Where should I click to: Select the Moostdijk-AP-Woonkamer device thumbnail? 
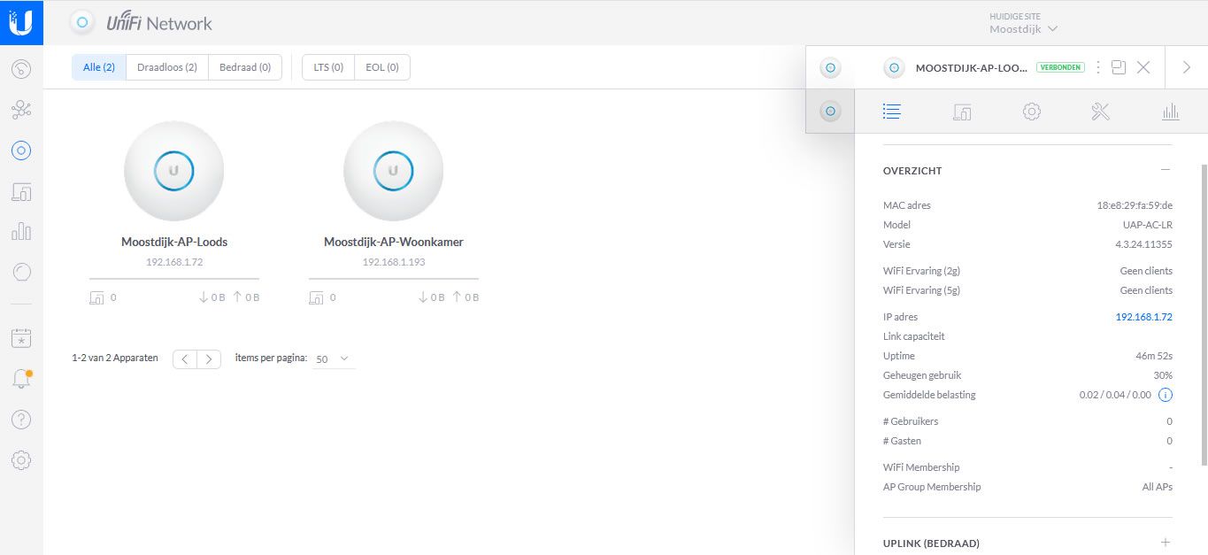[x=393, y=172]
